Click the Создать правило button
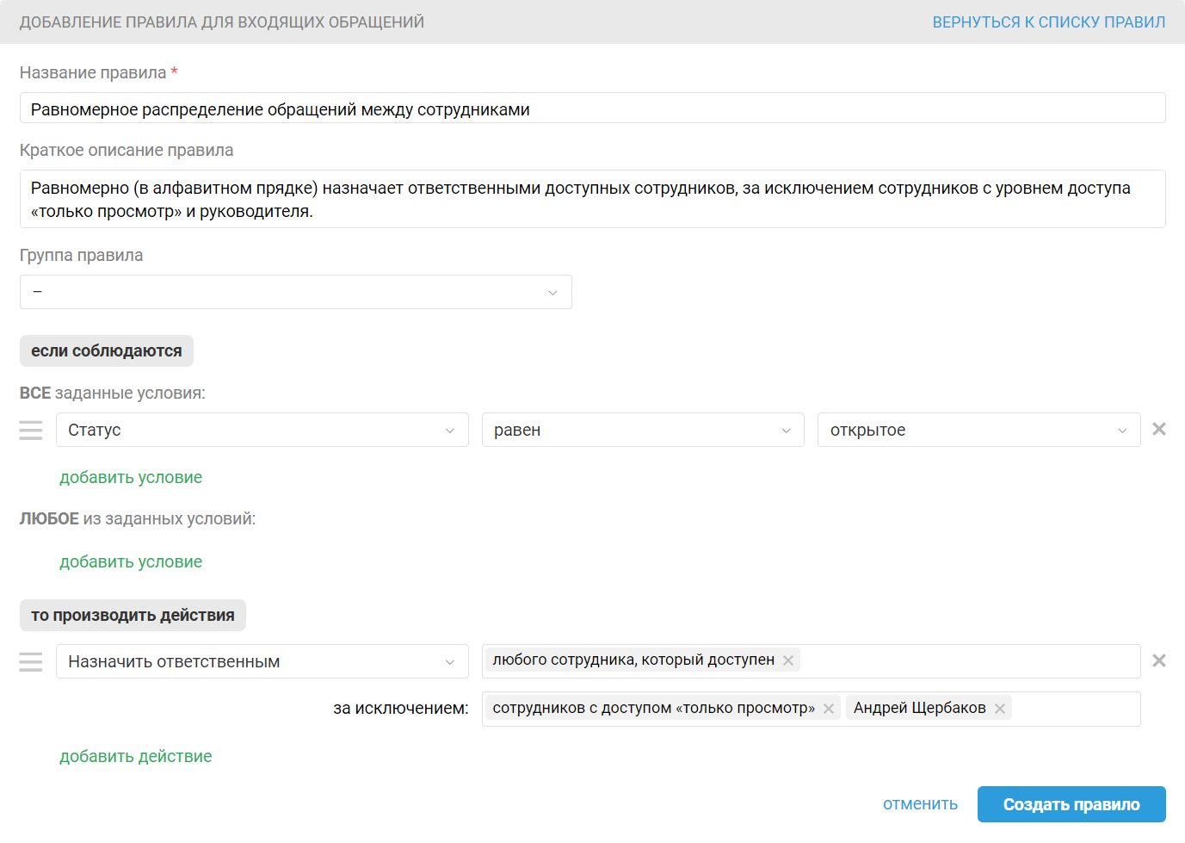The width and height of the screenshot is (1185, 843). 1071,804
